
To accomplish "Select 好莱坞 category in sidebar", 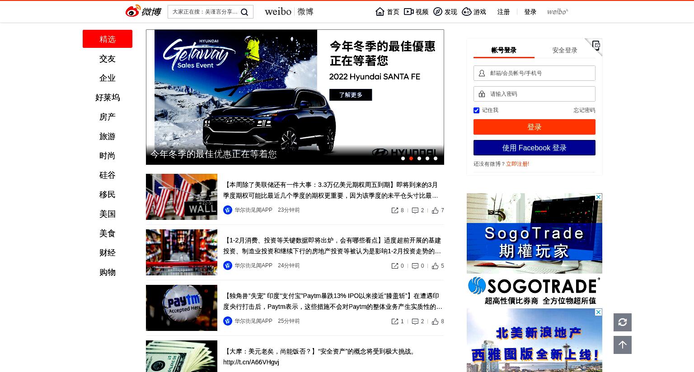I will pyautogui.click(x=108, y=98).
